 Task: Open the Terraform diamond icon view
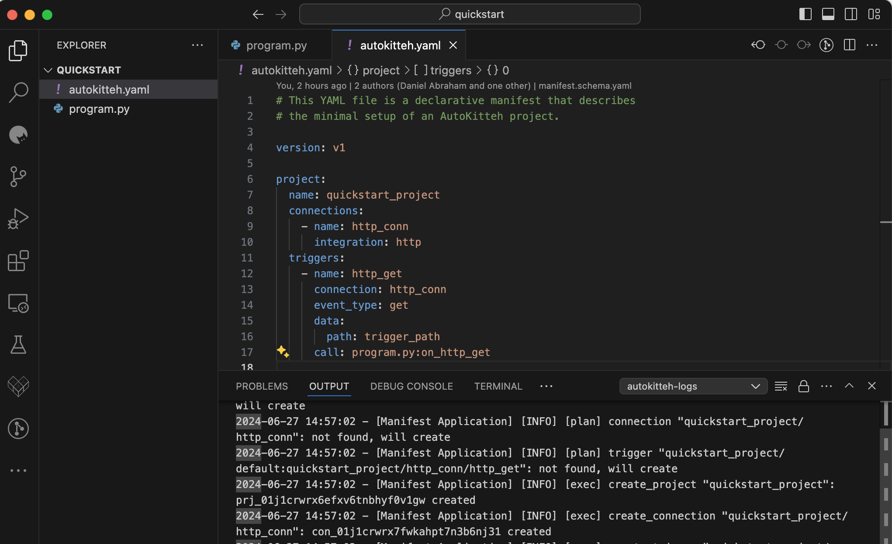tap(18, 387)
